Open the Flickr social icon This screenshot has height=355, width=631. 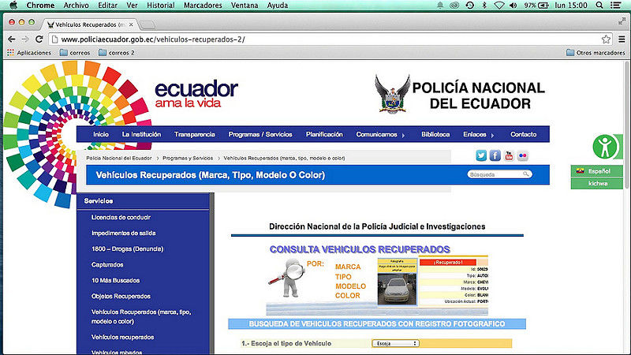click(523, 155)
